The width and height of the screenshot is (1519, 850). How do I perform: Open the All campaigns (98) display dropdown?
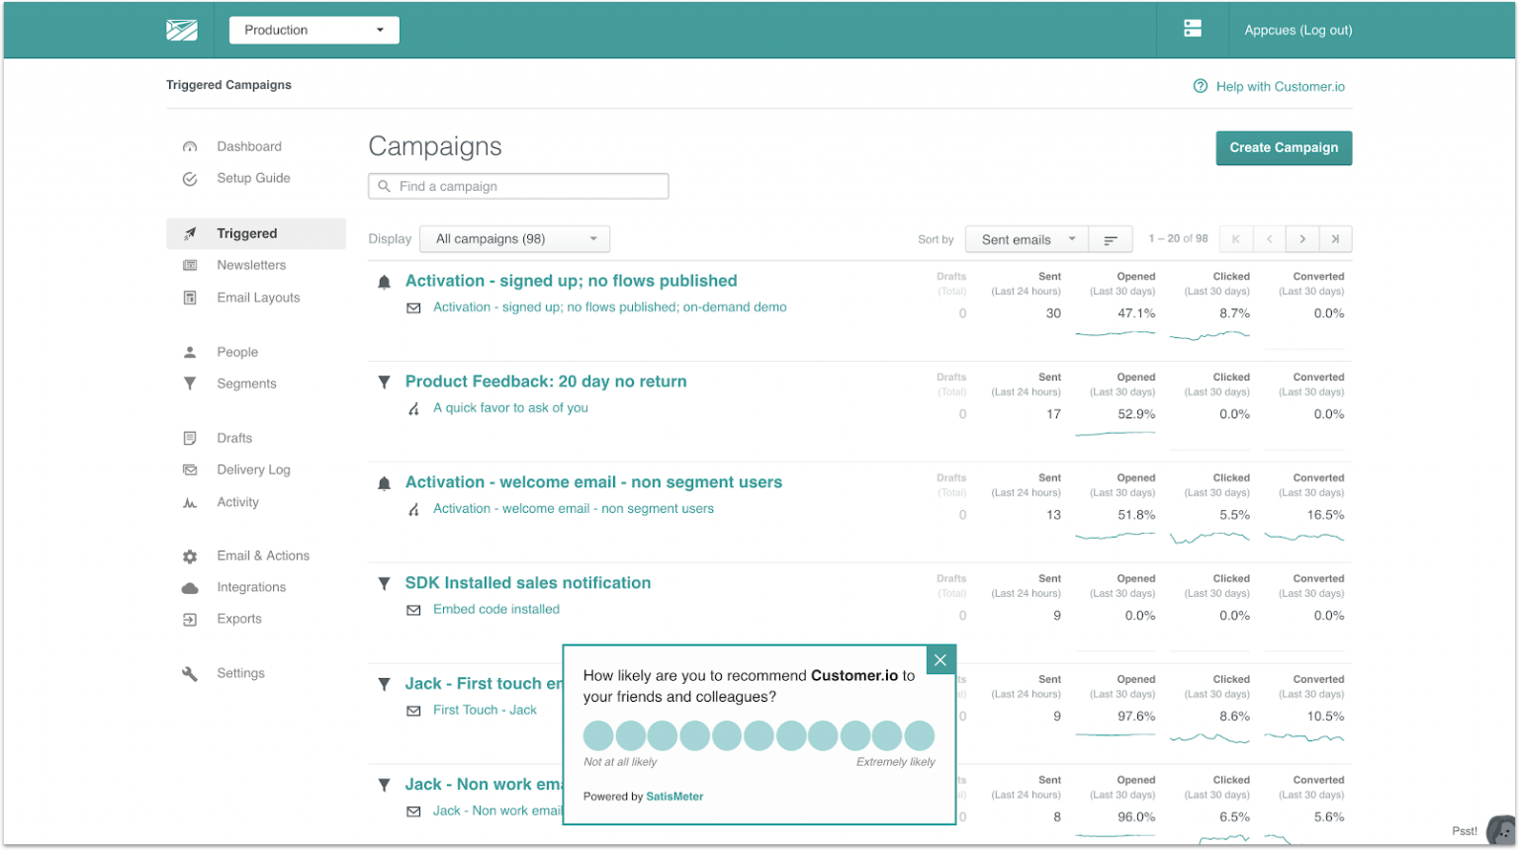[513, 238]
